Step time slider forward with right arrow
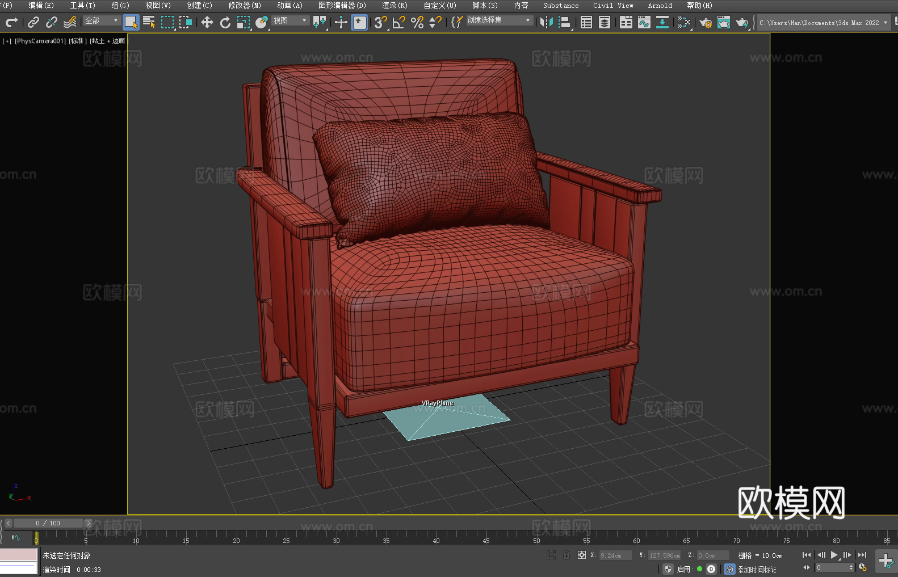 [x=88, y=523]
